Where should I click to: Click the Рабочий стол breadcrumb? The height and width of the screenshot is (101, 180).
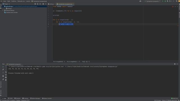[x=21, y=1]
